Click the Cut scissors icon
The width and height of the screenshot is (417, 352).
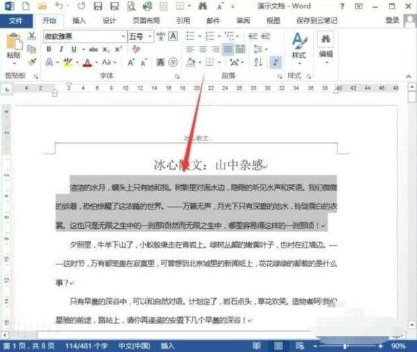tap(32, 36)
